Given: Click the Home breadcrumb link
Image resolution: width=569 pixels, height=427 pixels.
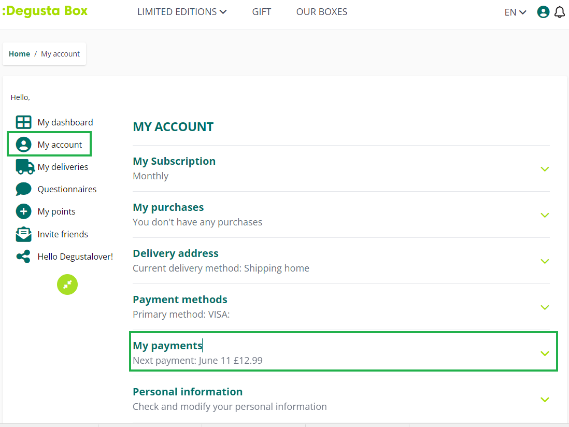Looking at the screenshot, I should (20, 54).
